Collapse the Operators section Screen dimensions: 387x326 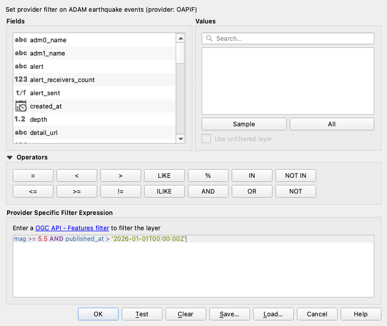point(10,157)
